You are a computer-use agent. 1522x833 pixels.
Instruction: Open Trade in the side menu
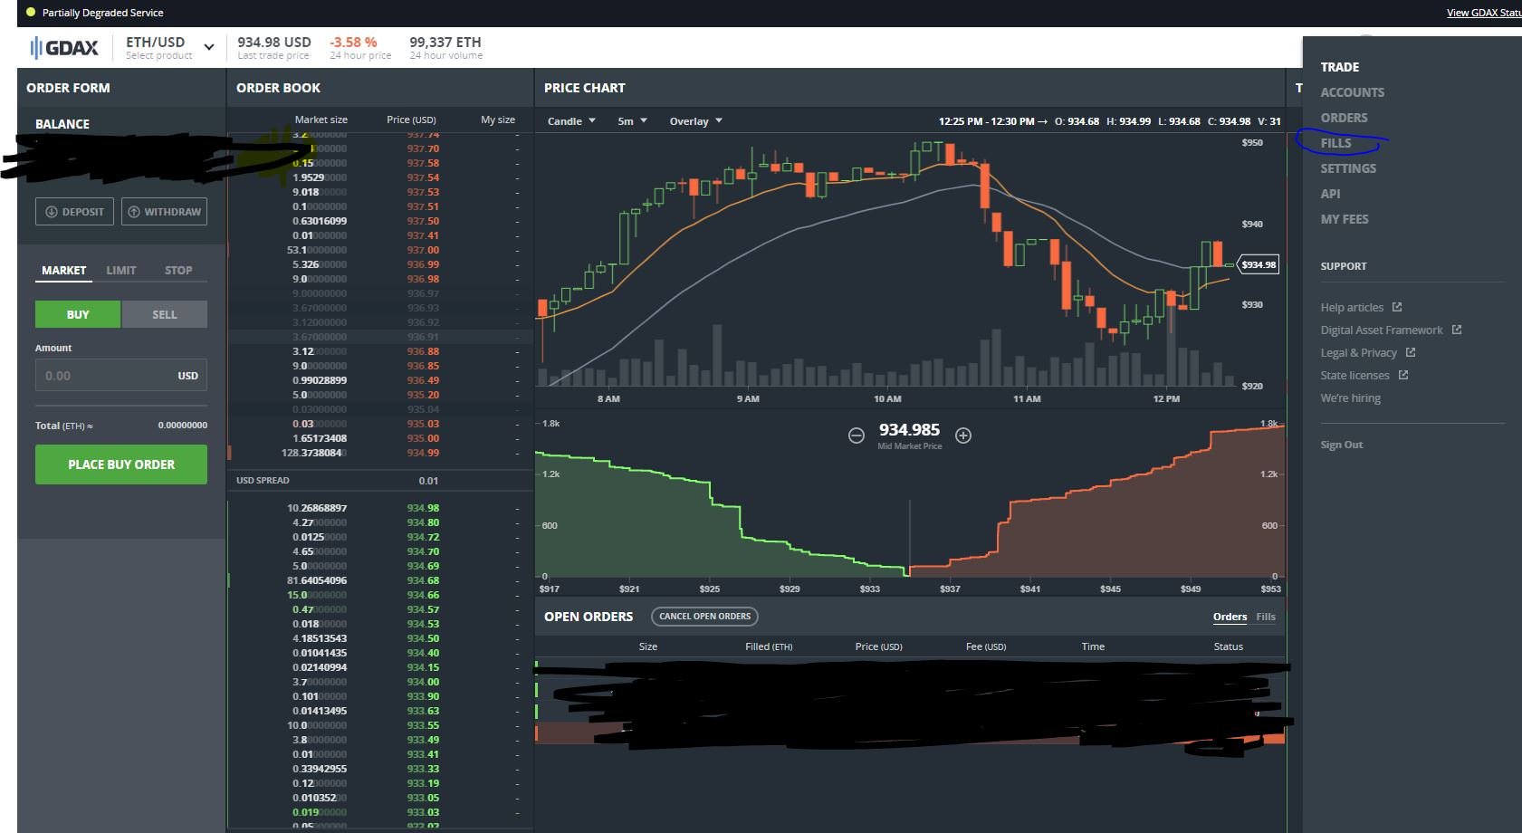(1339, 67)
